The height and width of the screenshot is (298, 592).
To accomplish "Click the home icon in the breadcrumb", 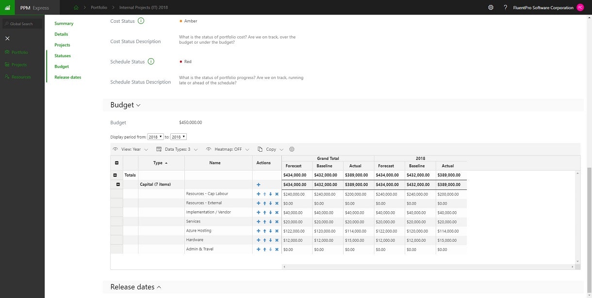I will (76, 8).
